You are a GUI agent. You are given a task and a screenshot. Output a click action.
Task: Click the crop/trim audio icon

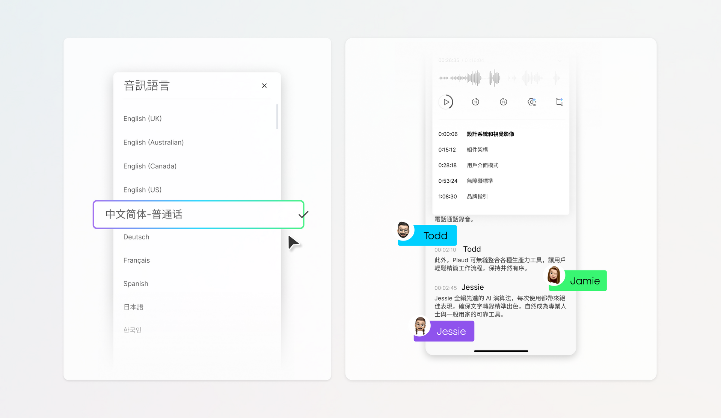pyautogui.click(x=559, y=102)
